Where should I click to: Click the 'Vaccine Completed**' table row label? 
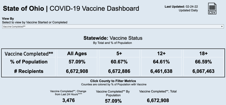tap(29, 54)
